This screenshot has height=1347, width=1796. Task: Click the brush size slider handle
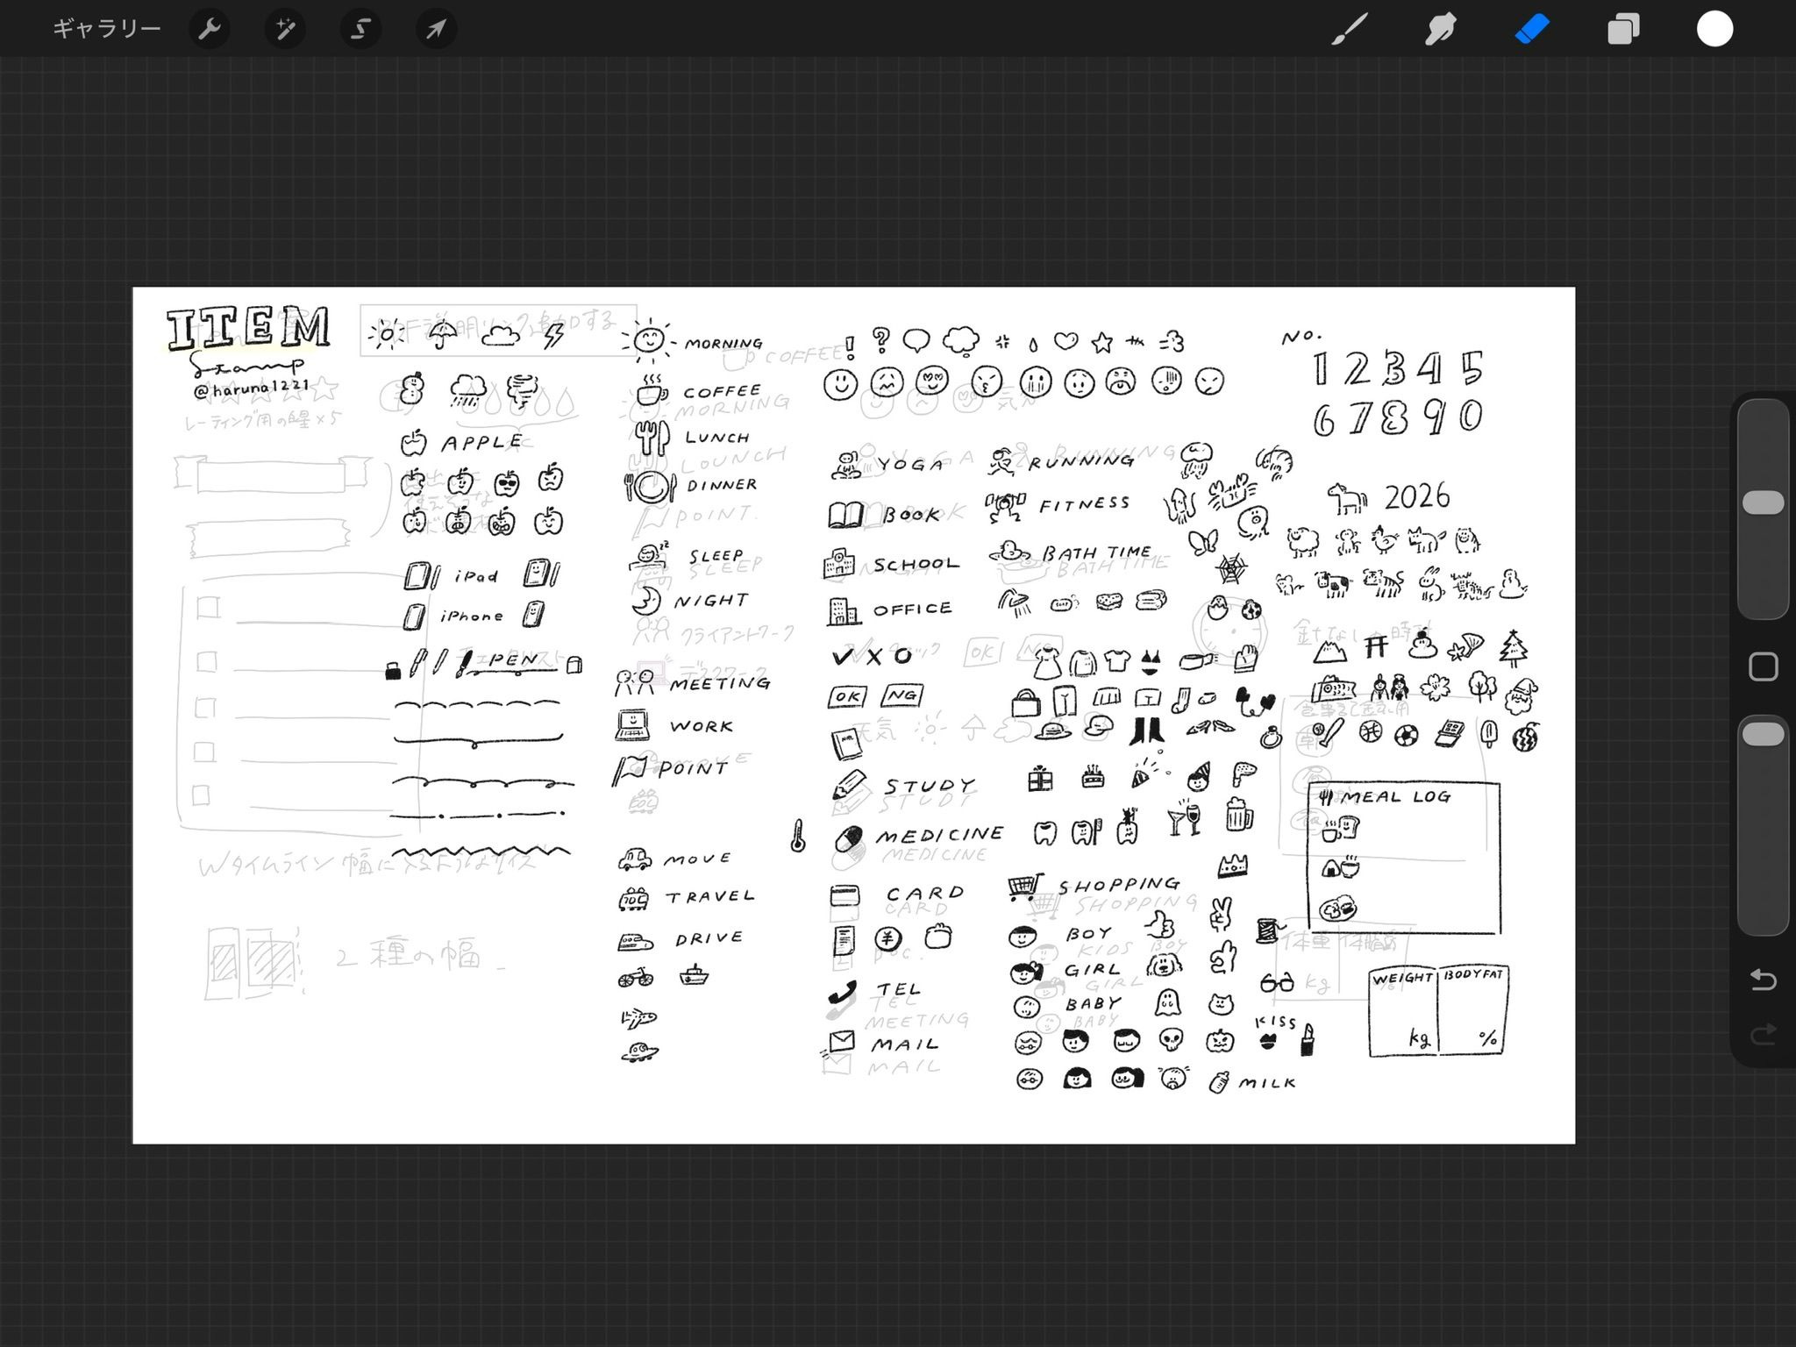point(1763,502)
